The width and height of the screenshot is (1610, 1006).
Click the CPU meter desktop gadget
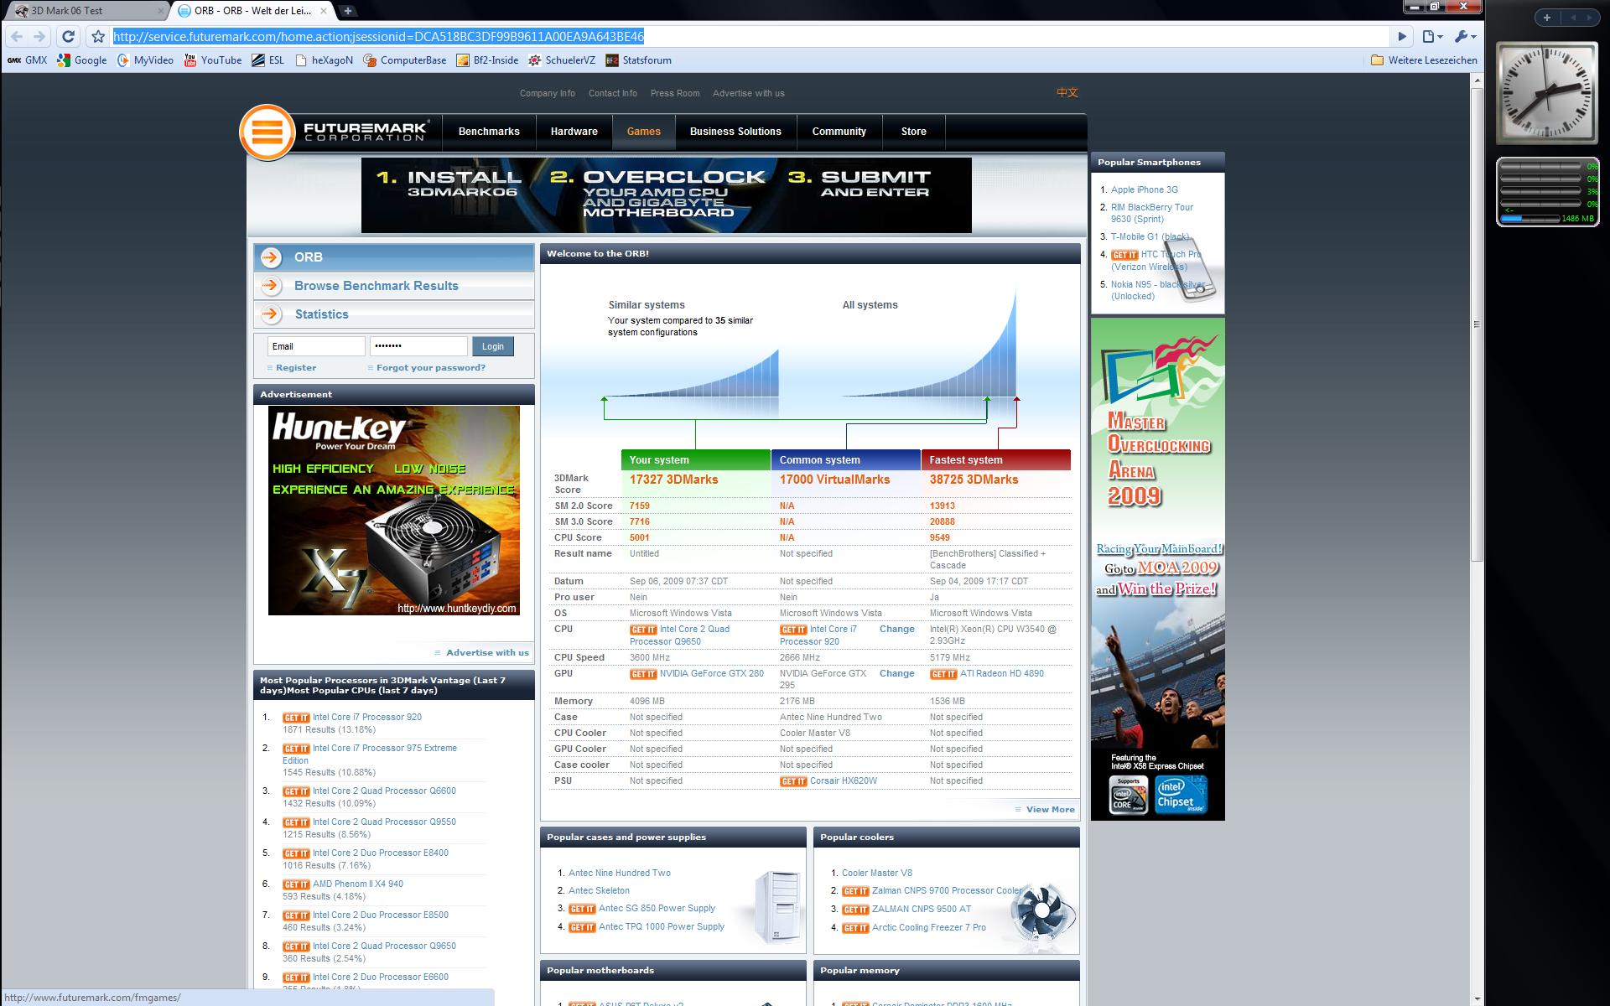click(1548, 192)
